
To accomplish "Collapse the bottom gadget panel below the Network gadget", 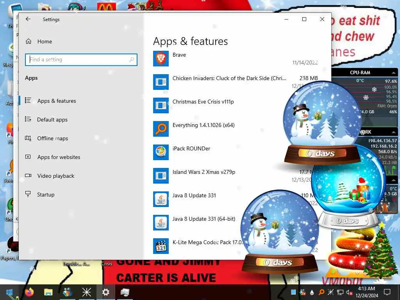I will (x=394, y=180).
